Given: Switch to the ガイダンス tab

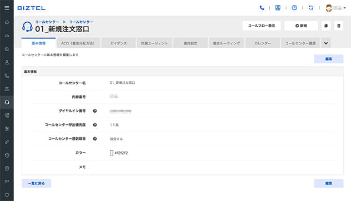Looking at the screenshot, I should click(118, 43).
